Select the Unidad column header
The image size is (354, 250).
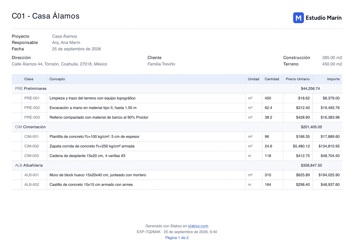pyautogui.click(x=253, y=79)
